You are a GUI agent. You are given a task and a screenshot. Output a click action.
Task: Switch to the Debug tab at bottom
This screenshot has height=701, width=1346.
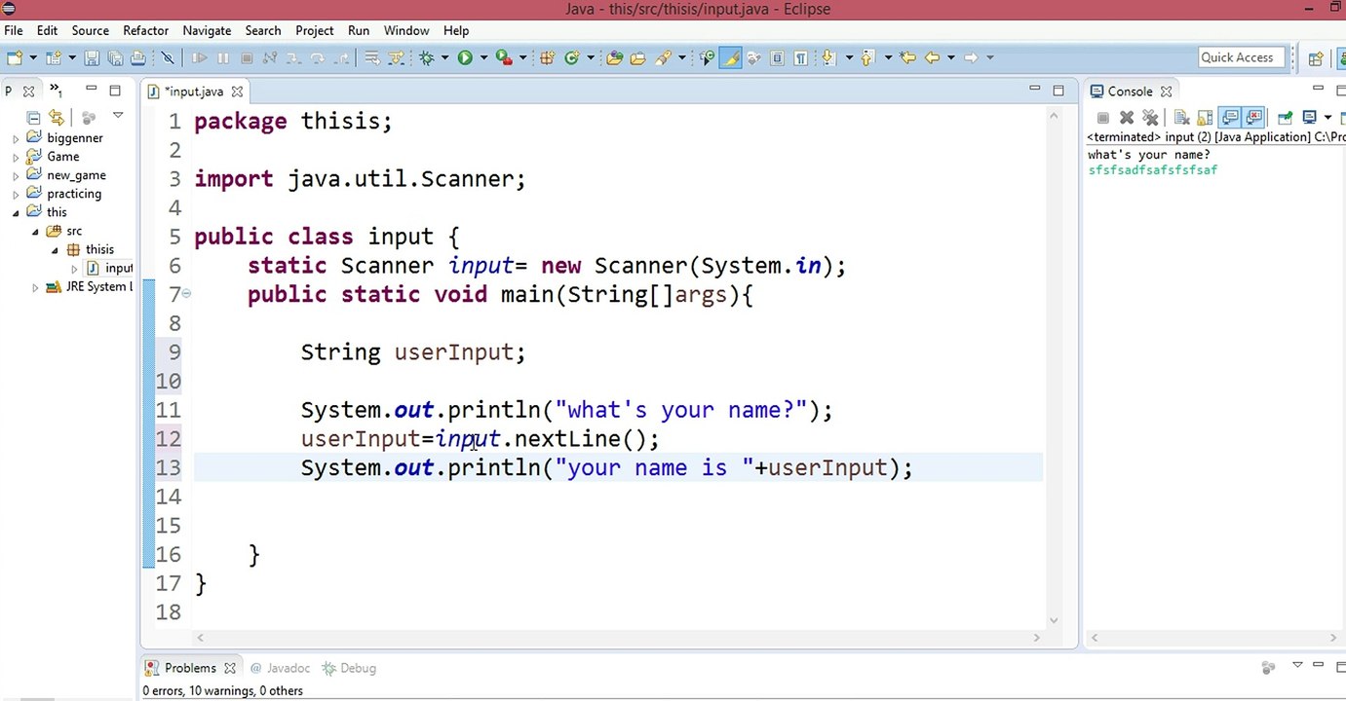point(349,668)
